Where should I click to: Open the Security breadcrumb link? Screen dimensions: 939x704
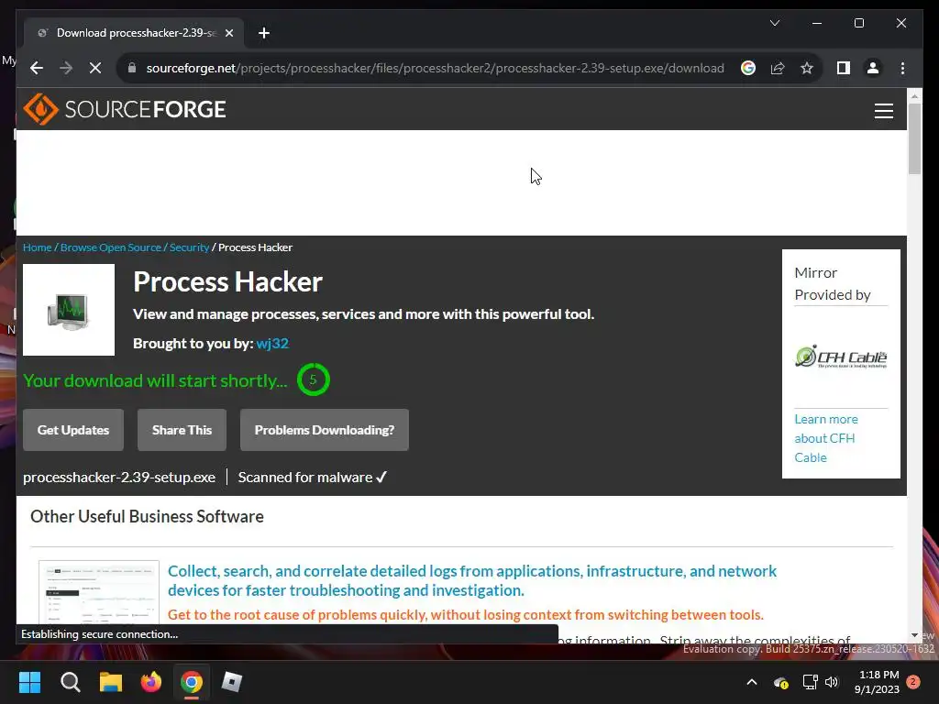coord(189,247)
